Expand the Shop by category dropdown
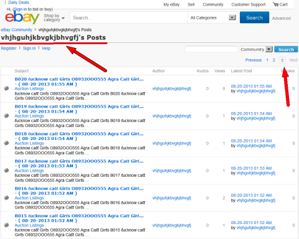The width and height of the screenshot is (299, 239). [54, 18]
